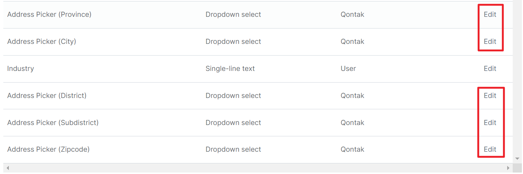Click the horizontal scrollbar track
Viewport: 523px width, 174px height.
[258, 168]
